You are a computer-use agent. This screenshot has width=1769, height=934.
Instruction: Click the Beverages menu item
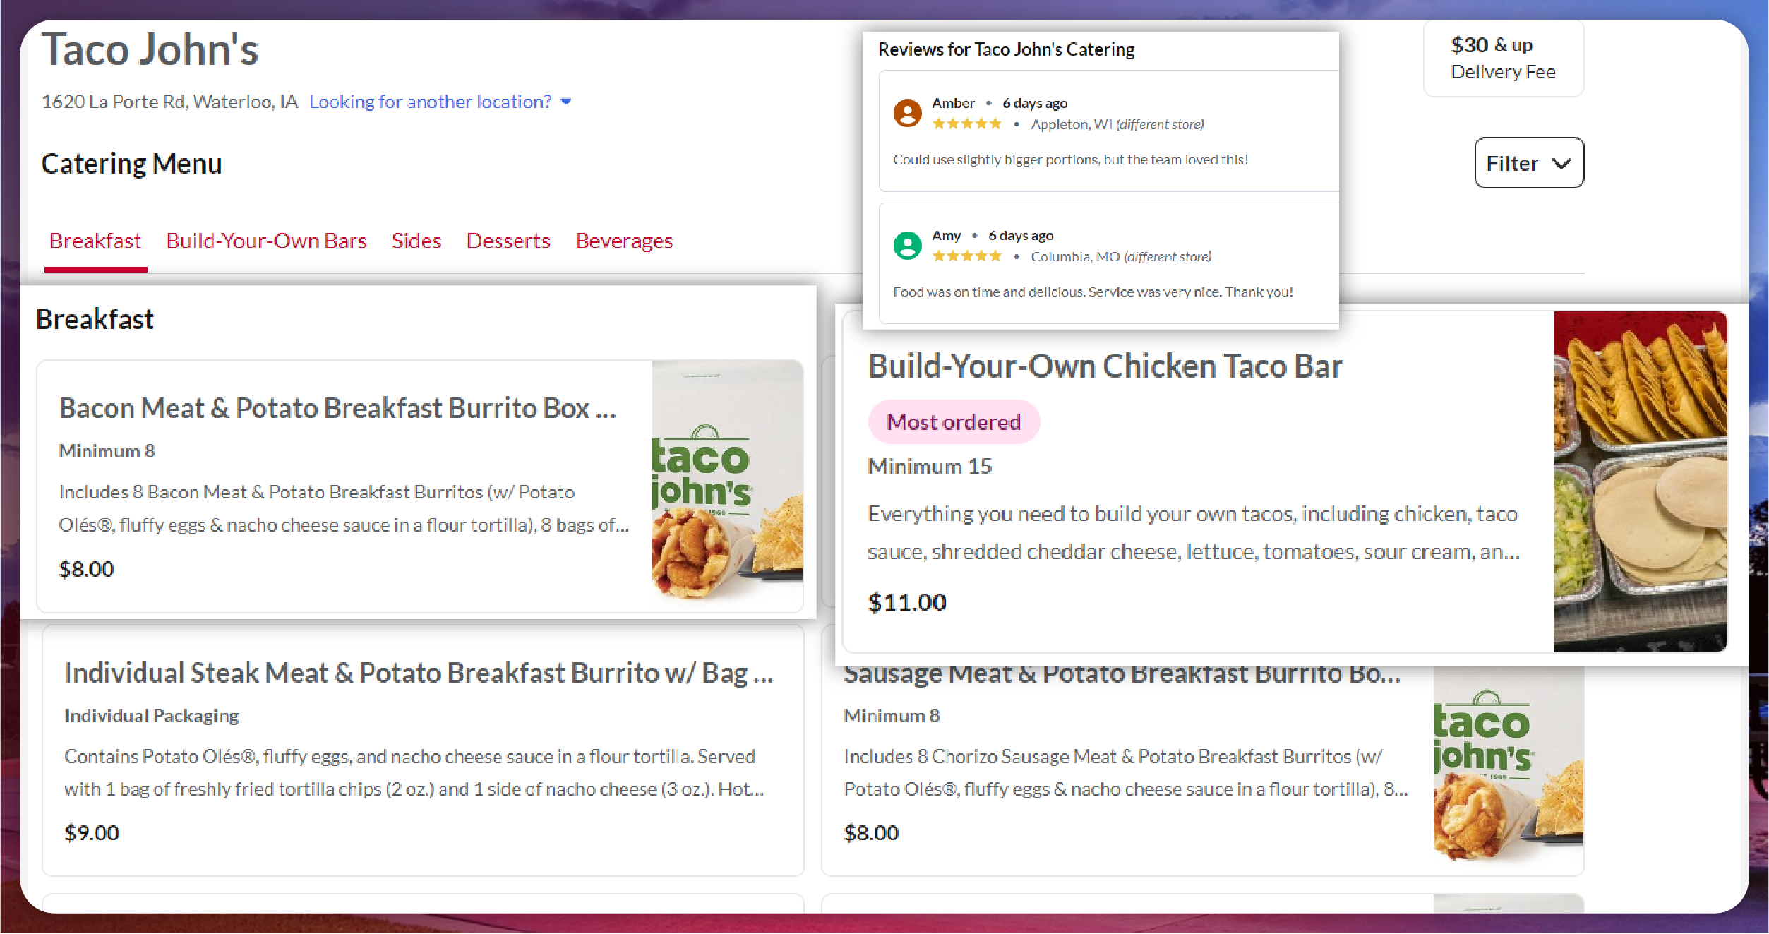tap(623, 240)
